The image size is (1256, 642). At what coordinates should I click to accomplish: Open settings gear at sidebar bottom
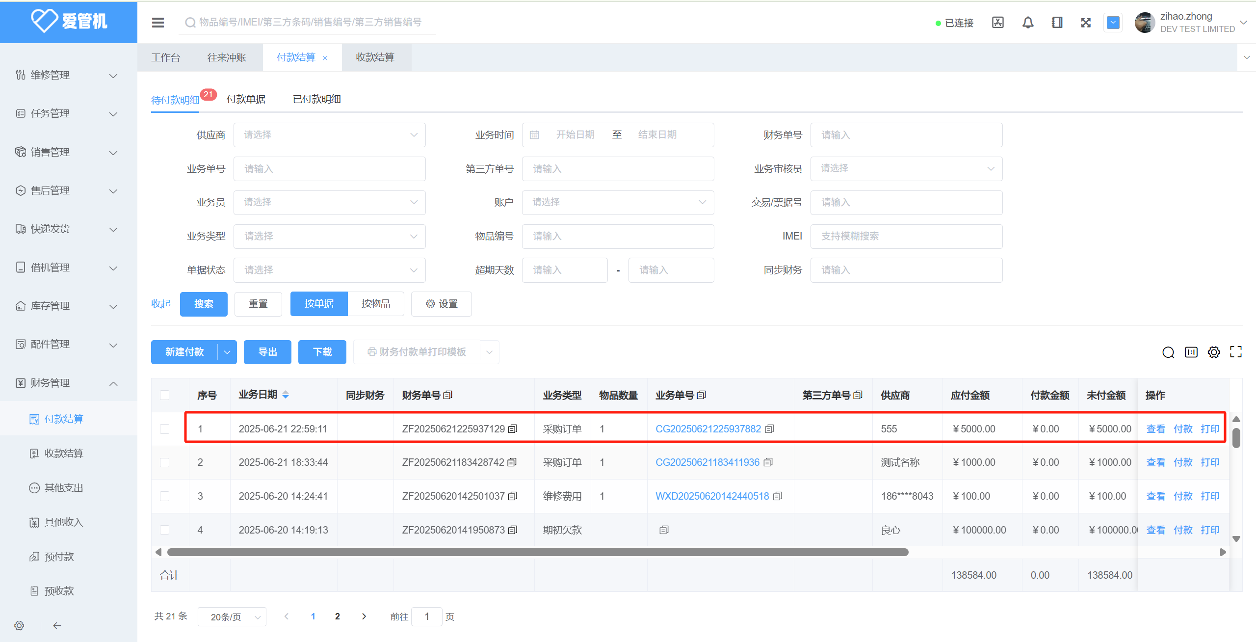(19, 626)
